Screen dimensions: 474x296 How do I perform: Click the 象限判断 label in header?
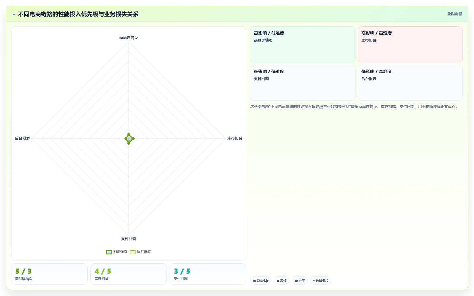(x=454, y=14)
